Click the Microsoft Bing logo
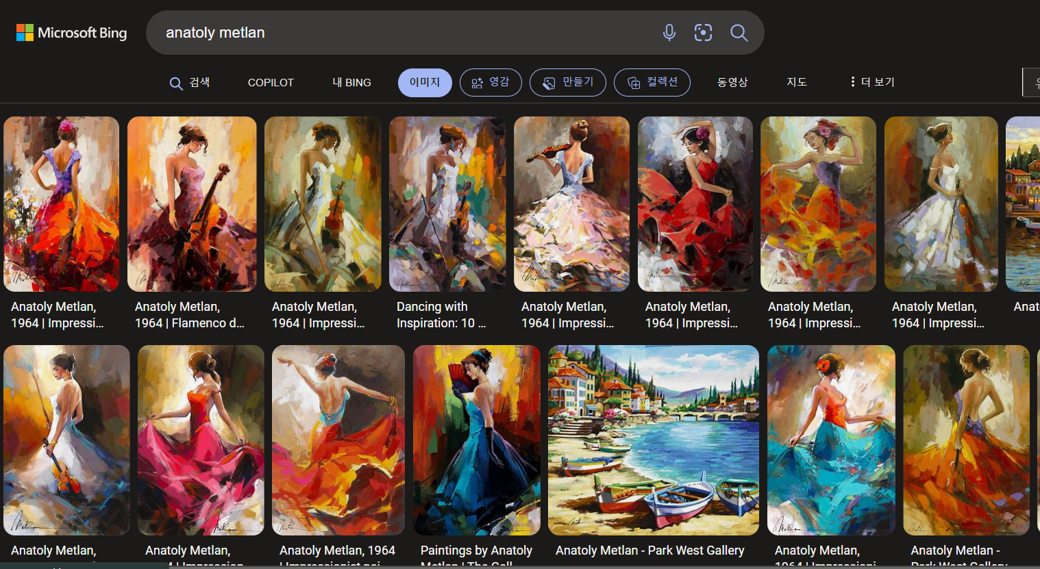Image resolution: width=1040 pixels, height=569 pixels. (72, 33)
